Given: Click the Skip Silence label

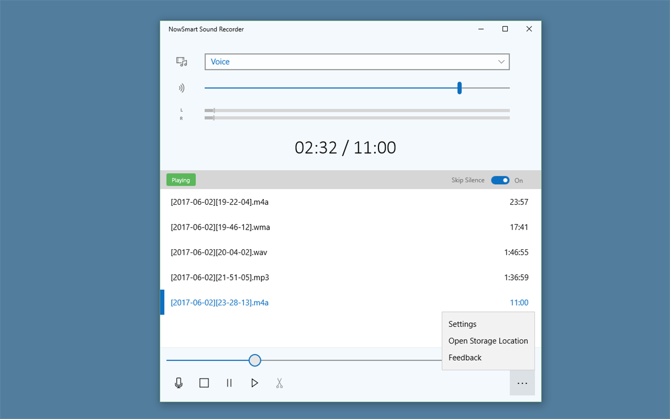Looking at the screenshot, I should [468, 180].
